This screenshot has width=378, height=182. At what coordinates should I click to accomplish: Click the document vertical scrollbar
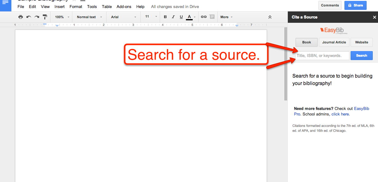(x=286, y=64)
